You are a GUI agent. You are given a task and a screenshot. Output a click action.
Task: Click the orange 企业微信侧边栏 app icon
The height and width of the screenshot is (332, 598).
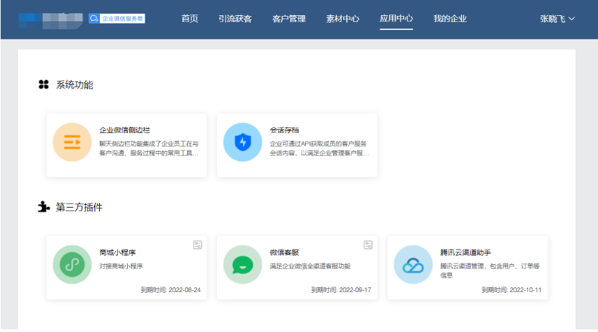[x=72, y=142]
